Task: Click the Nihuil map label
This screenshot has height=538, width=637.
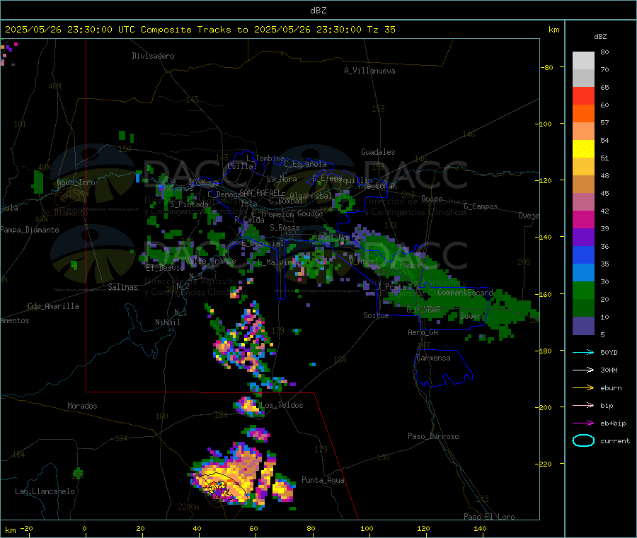Action: point(168,322)
